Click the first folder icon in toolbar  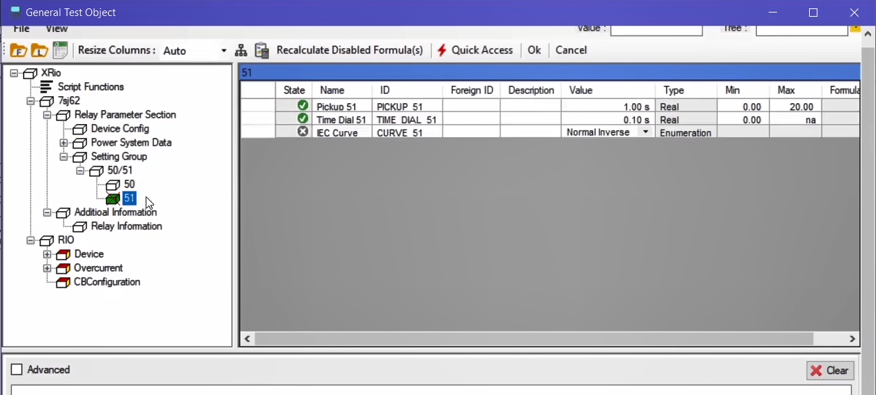18,51
